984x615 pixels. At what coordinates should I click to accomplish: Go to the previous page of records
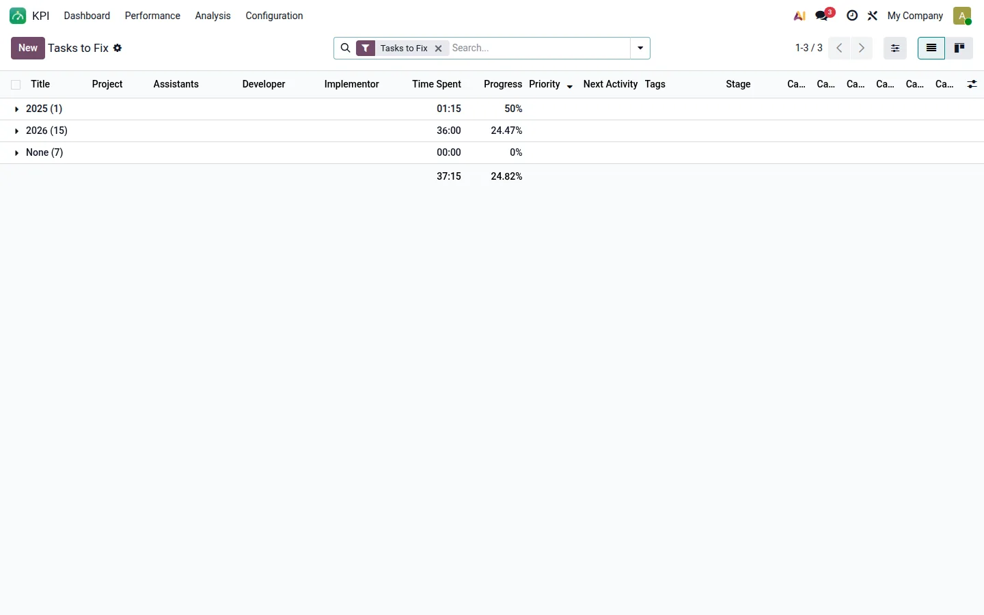click(x=839, y=48)
